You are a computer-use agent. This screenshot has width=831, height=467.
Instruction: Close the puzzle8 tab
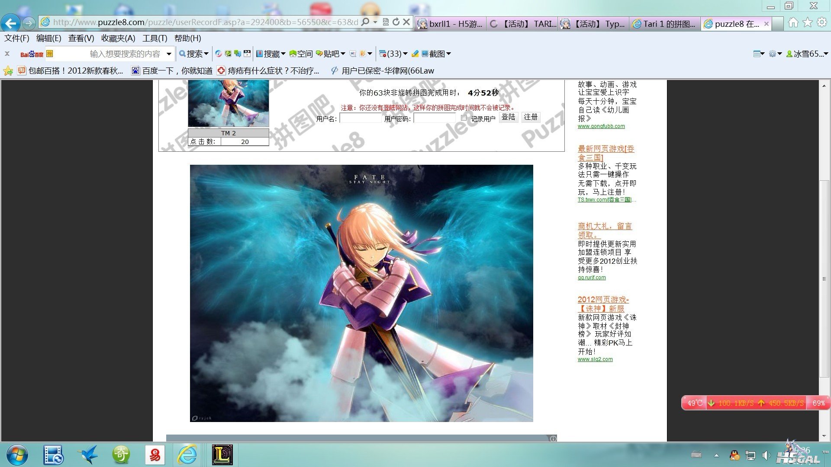pyautogui.click(x=767, y=24)
